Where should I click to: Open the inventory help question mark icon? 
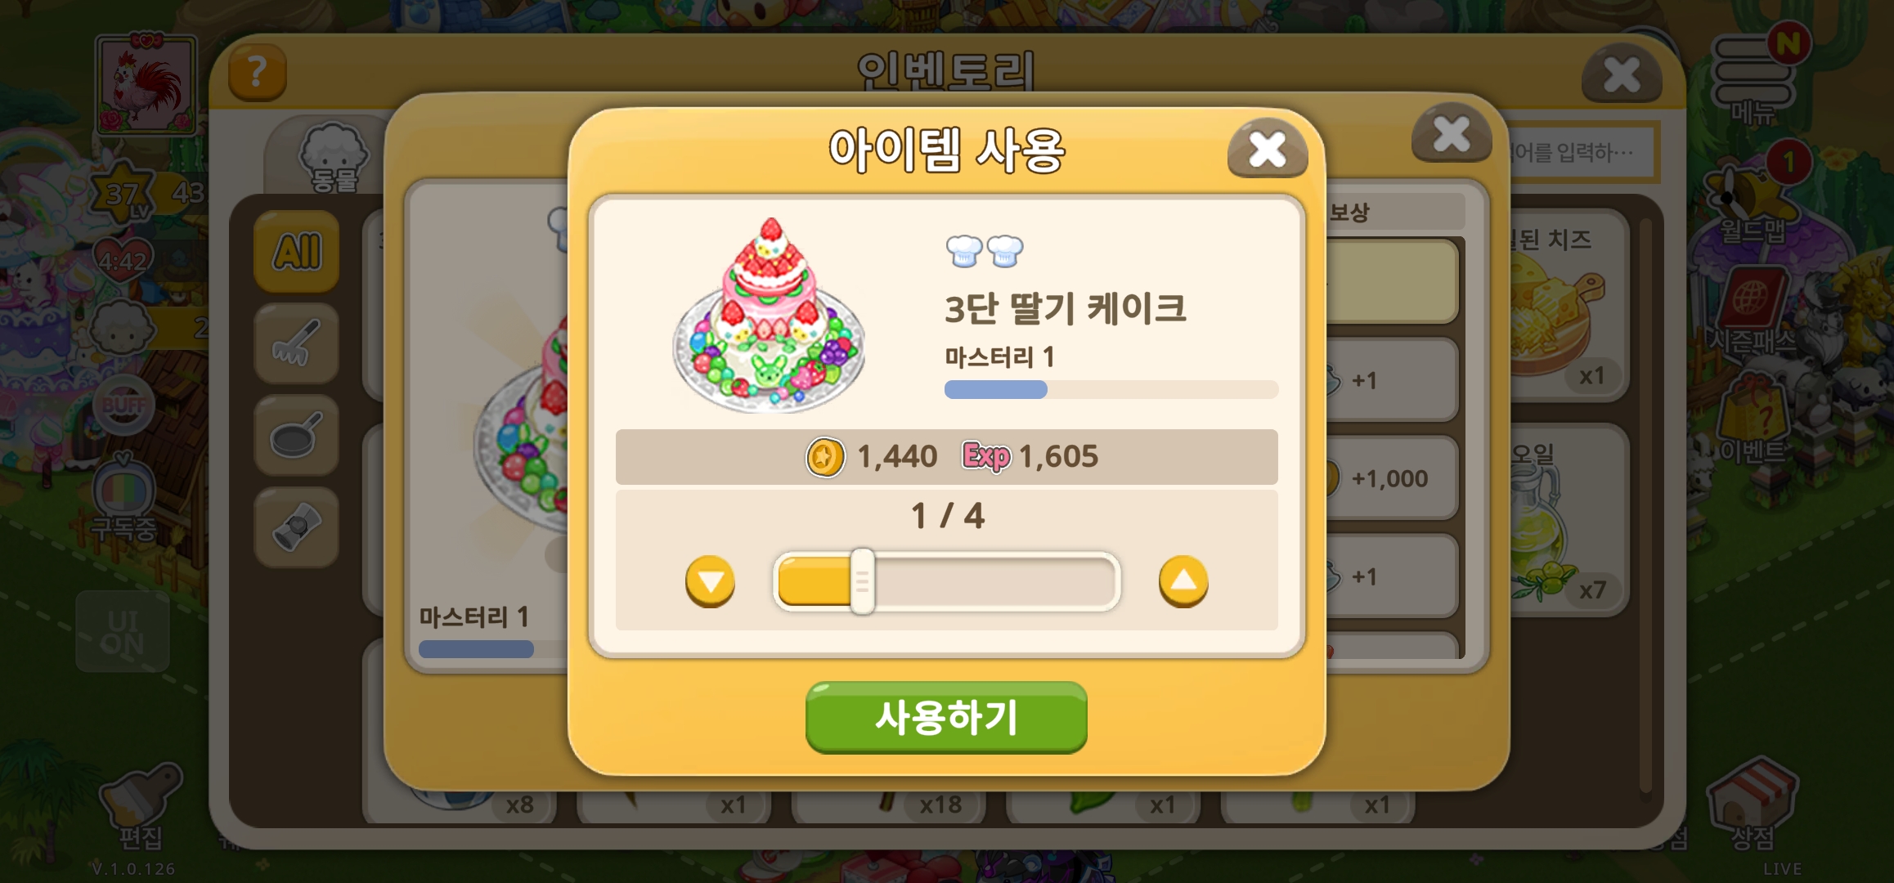[257, 72]
